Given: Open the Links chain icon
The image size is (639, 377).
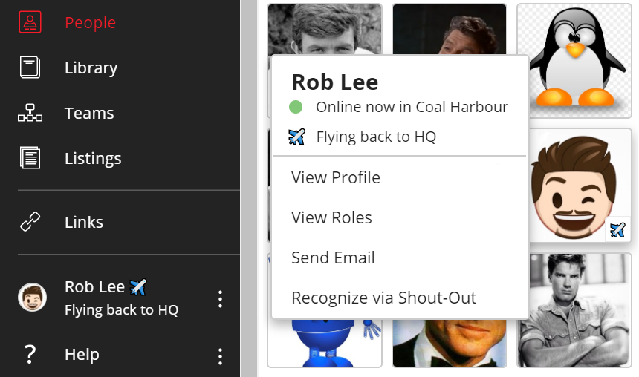Looking at the screenshot, I should (x=30, y=222).
